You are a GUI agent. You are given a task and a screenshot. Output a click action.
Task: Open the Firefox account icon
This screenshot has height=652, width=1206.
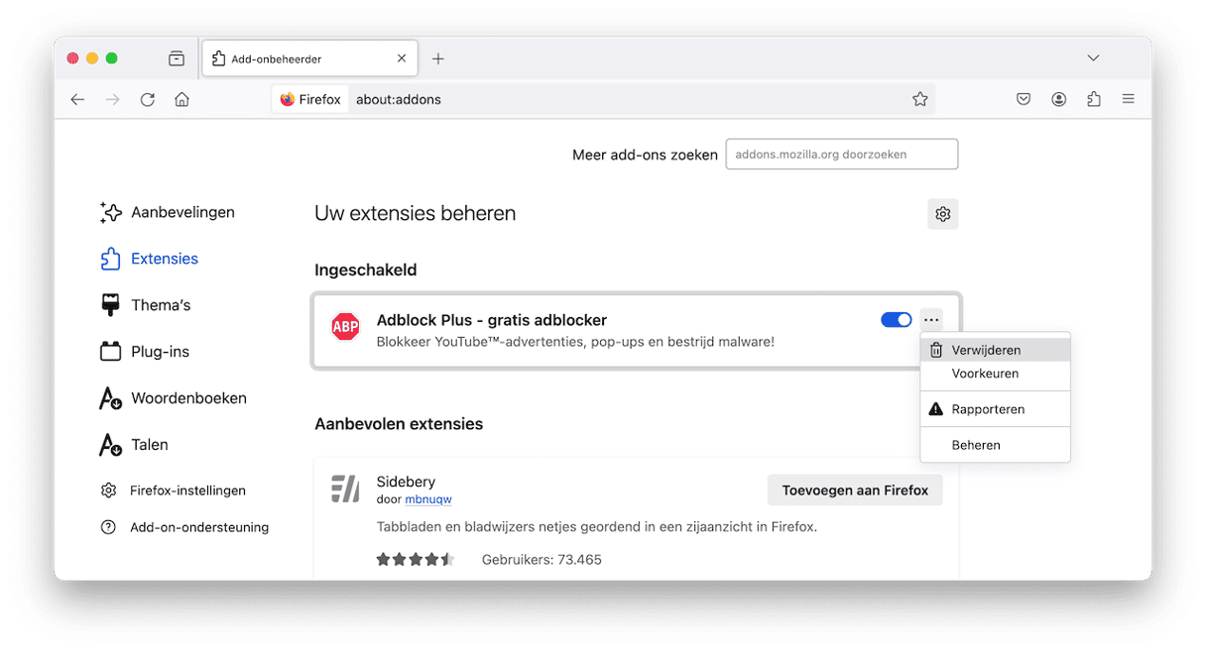tap(1058, 99)
